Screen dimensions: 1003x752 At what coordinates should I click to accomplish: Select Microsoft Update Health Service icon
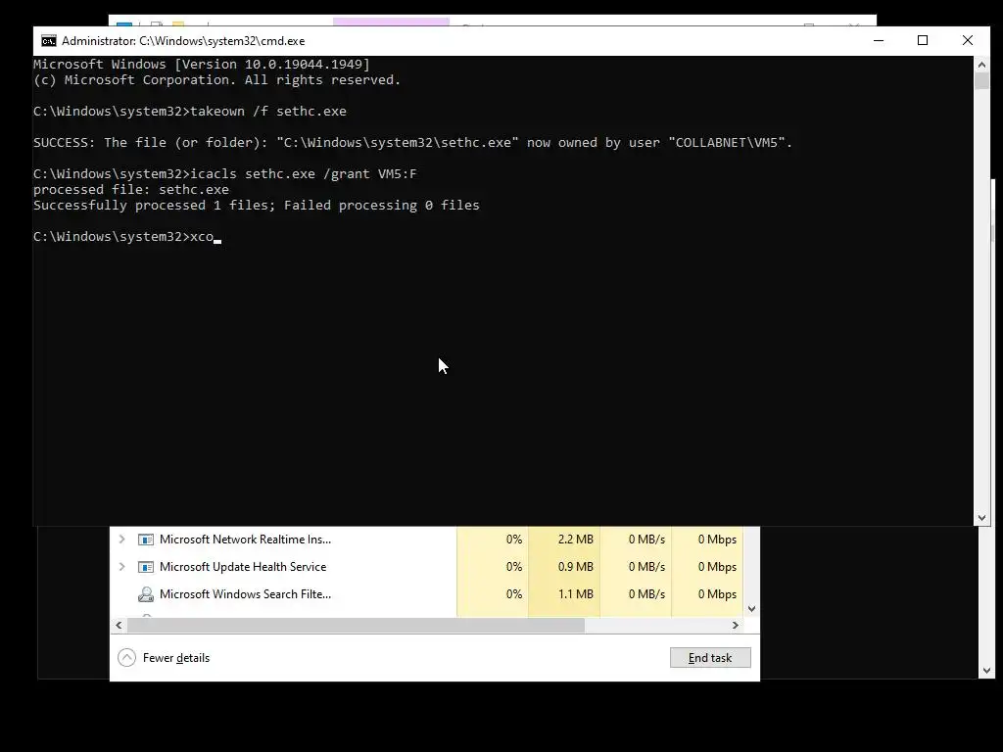146,567
